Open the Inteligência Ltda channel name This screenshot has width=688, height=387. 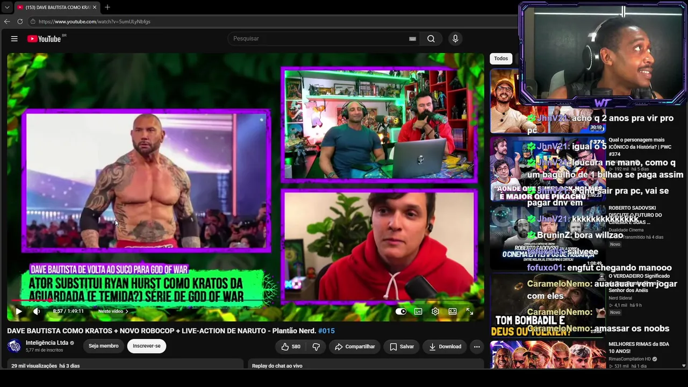coord(47,343)
